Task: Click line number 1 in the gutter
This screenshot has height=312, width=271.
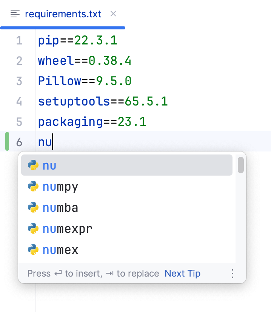Action: 19,40
